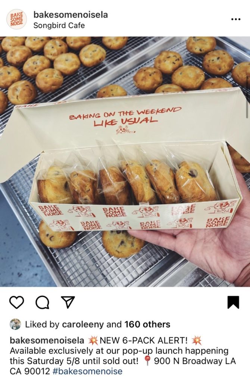
Task: Open the Songbird Cafe location link
Action: pos(59,25)
